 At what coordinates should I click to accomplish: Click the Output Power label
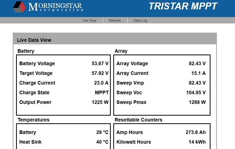click(x=35, y=102)
